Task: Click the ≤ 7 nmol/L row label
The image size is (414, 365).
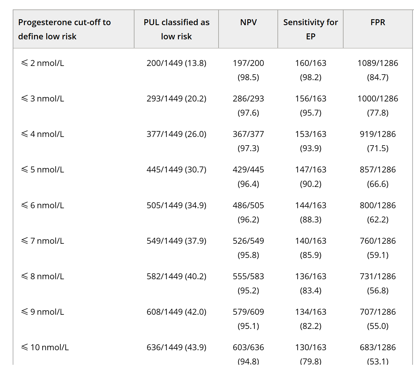Action: [x=43, y=241]
